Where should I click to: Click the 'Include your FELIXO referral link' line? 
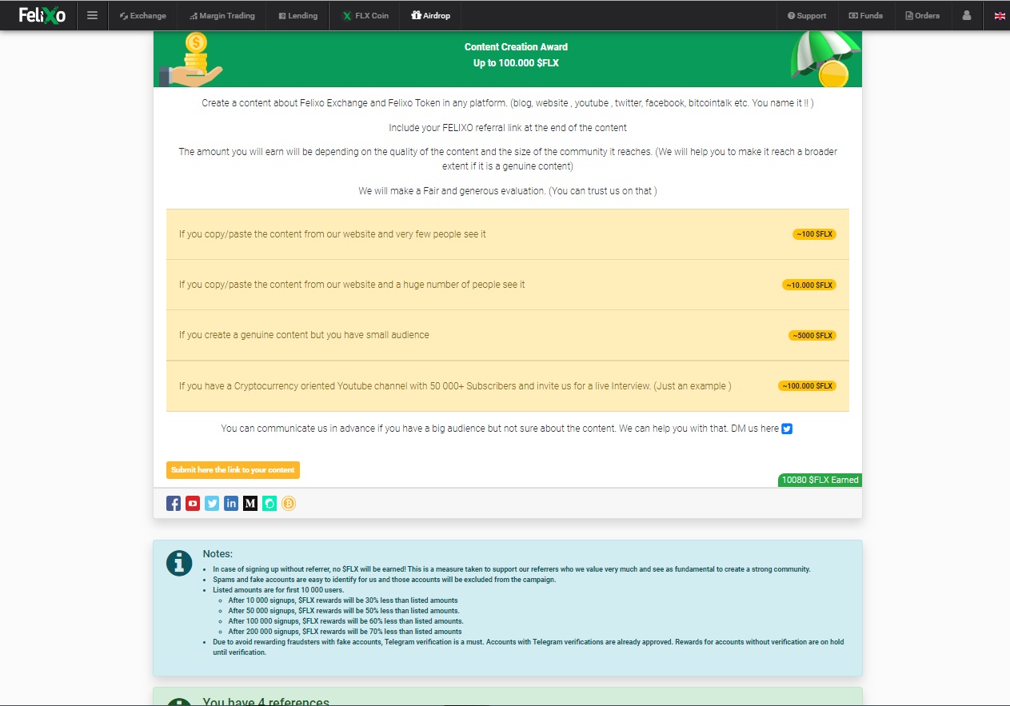508,128
